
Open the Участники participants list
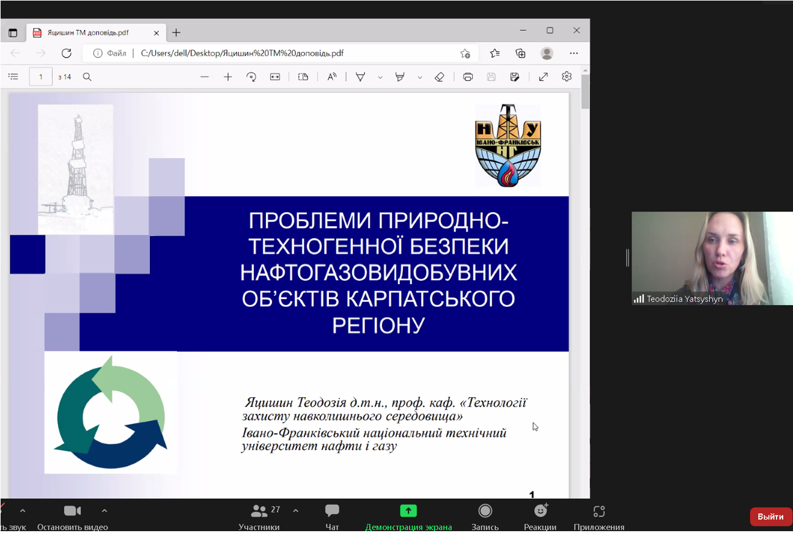coord(260,516)
